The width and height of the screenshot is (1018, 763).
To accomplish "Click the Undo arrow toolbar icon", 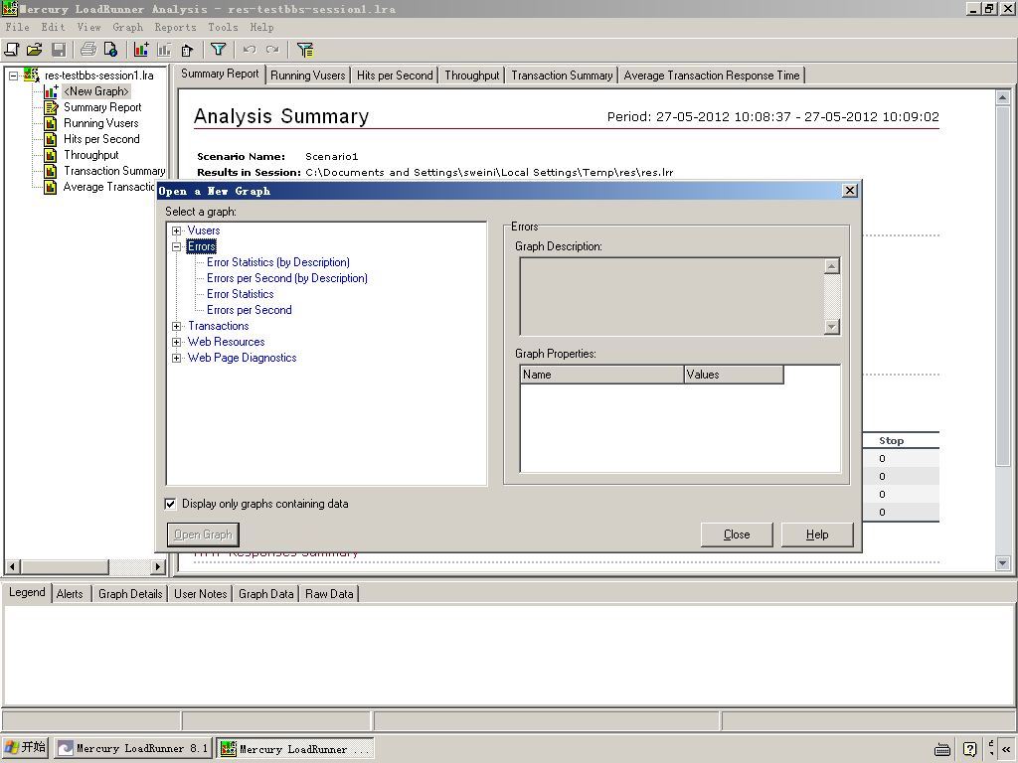I will coord(250,50).
